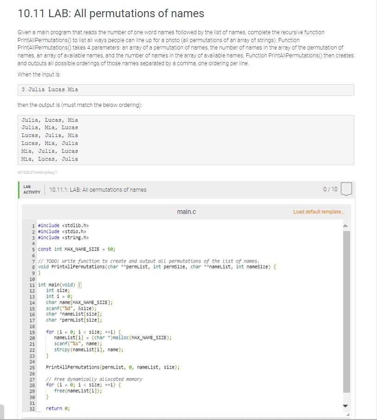Click the LAB ACTIVITY label
The image size is (377, 420).
point(31,189)
